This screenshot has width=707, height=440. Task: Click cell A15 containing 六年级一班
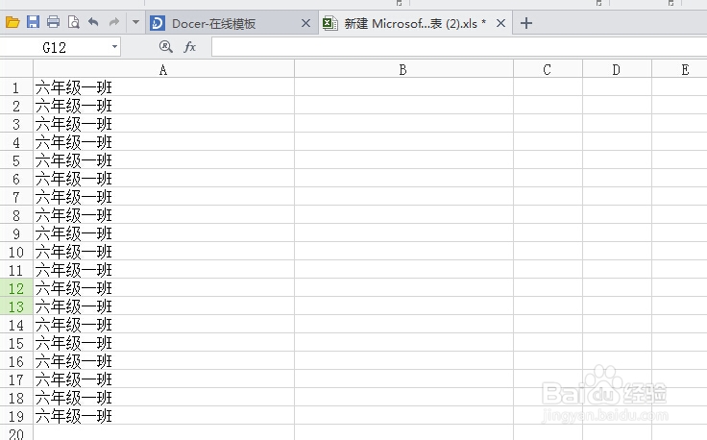tap(163, 343)
